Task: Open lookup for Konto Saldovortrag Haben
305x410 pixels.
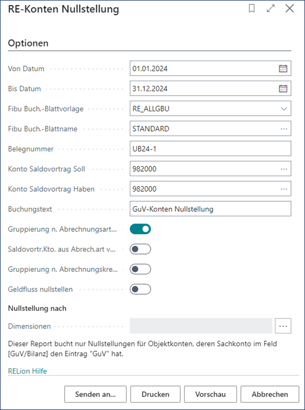Action: coord(284,189)
